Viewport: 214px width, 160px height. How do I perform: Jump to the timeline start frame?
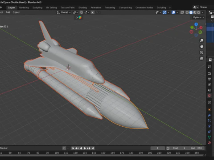point(73,148)
